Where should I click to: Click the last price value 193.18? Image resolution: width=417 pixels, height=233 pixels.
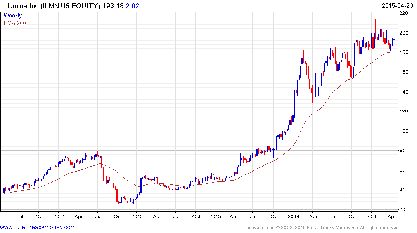(113, 6)
